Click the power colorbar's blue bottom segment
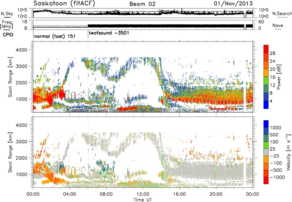This screenshot has width=292, height=202. click(x=266, y=105)
